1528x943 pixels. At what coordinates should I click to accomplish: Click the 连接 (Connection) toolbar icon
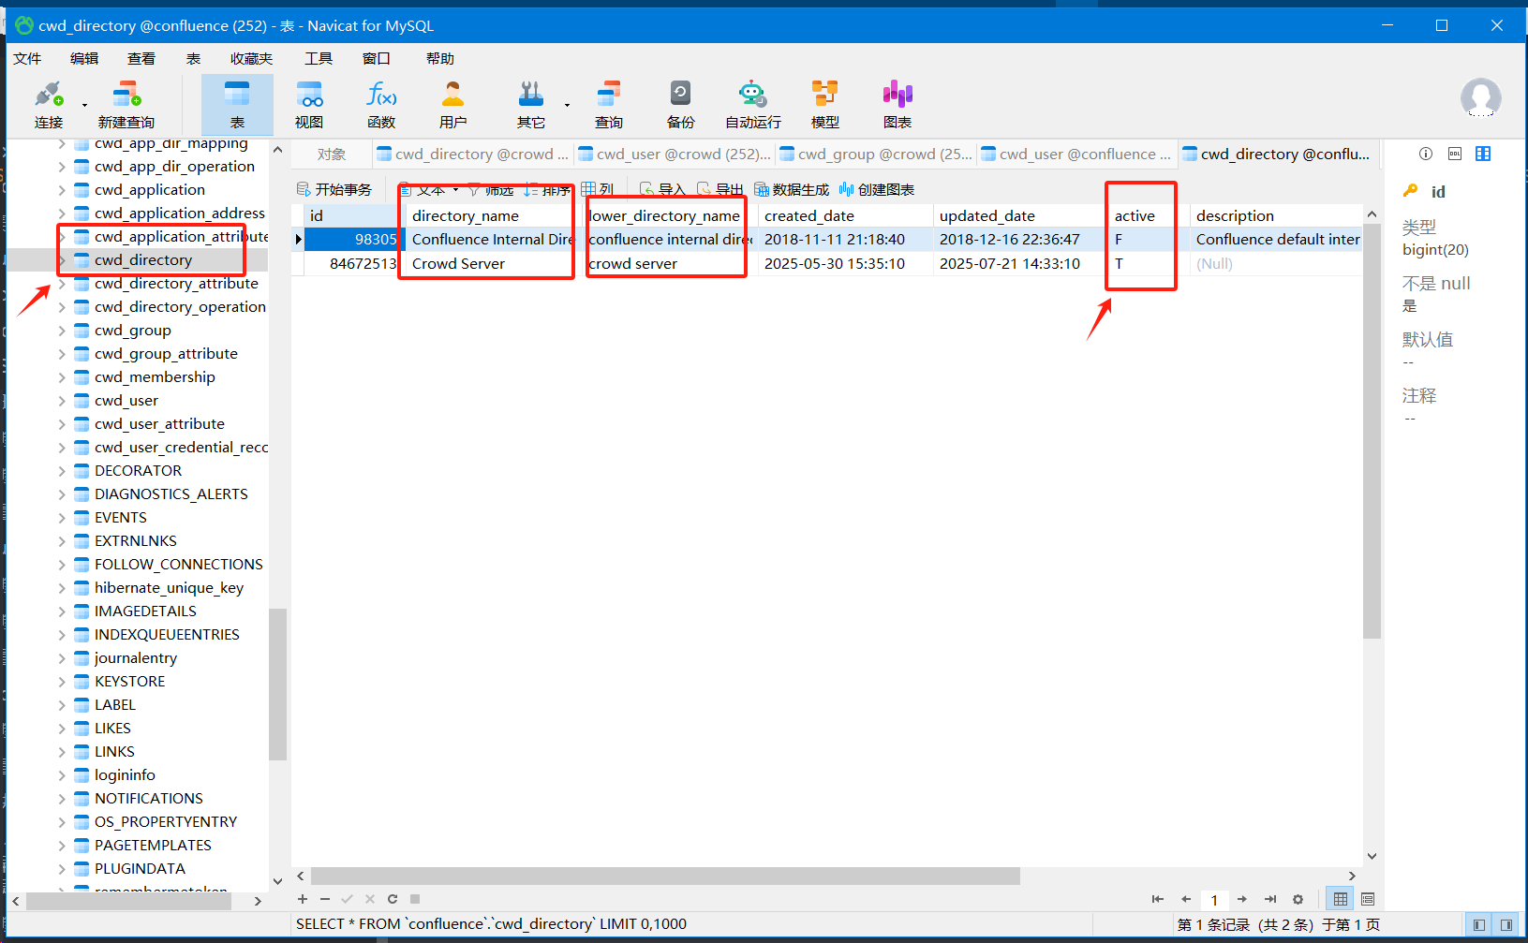pos(49,104)
